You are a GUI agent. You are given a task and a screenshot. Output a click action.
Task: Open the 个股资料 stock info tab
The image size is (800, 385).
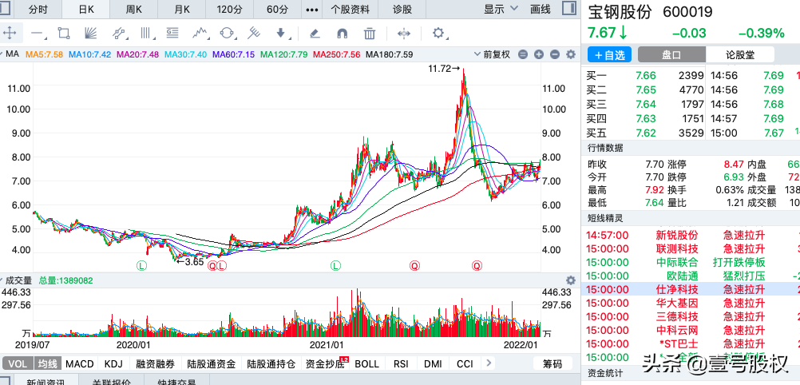(x=350, y=10)
